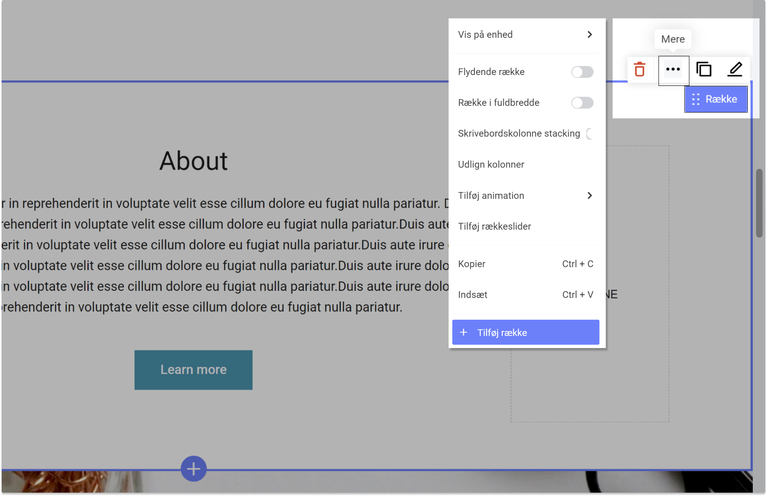The image size is (767, 496).
Task: Click the red trash delete row icon
Action: tap(639, 70)
